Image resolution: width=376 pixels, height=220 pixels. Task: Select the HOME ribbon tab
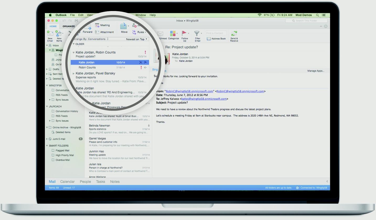(53, 26)
